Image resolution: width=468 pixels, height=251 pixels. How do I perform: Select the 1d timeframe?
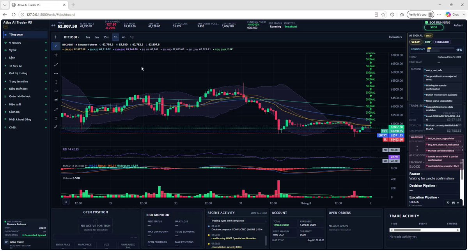(132, 37)
